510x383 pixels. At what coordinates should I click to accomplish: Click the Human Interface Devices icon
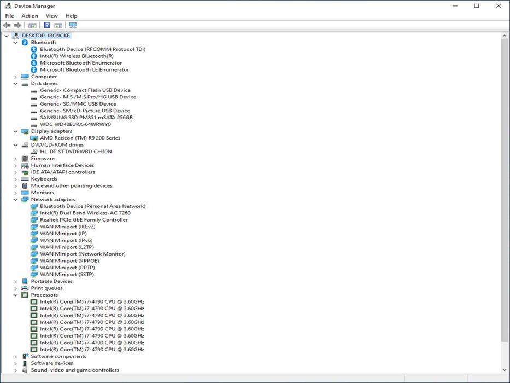click(25, 165)
